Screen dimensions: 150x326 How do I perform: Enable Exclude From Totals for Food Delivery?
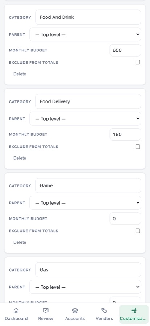pyautogui.click(x=138, y=147)
